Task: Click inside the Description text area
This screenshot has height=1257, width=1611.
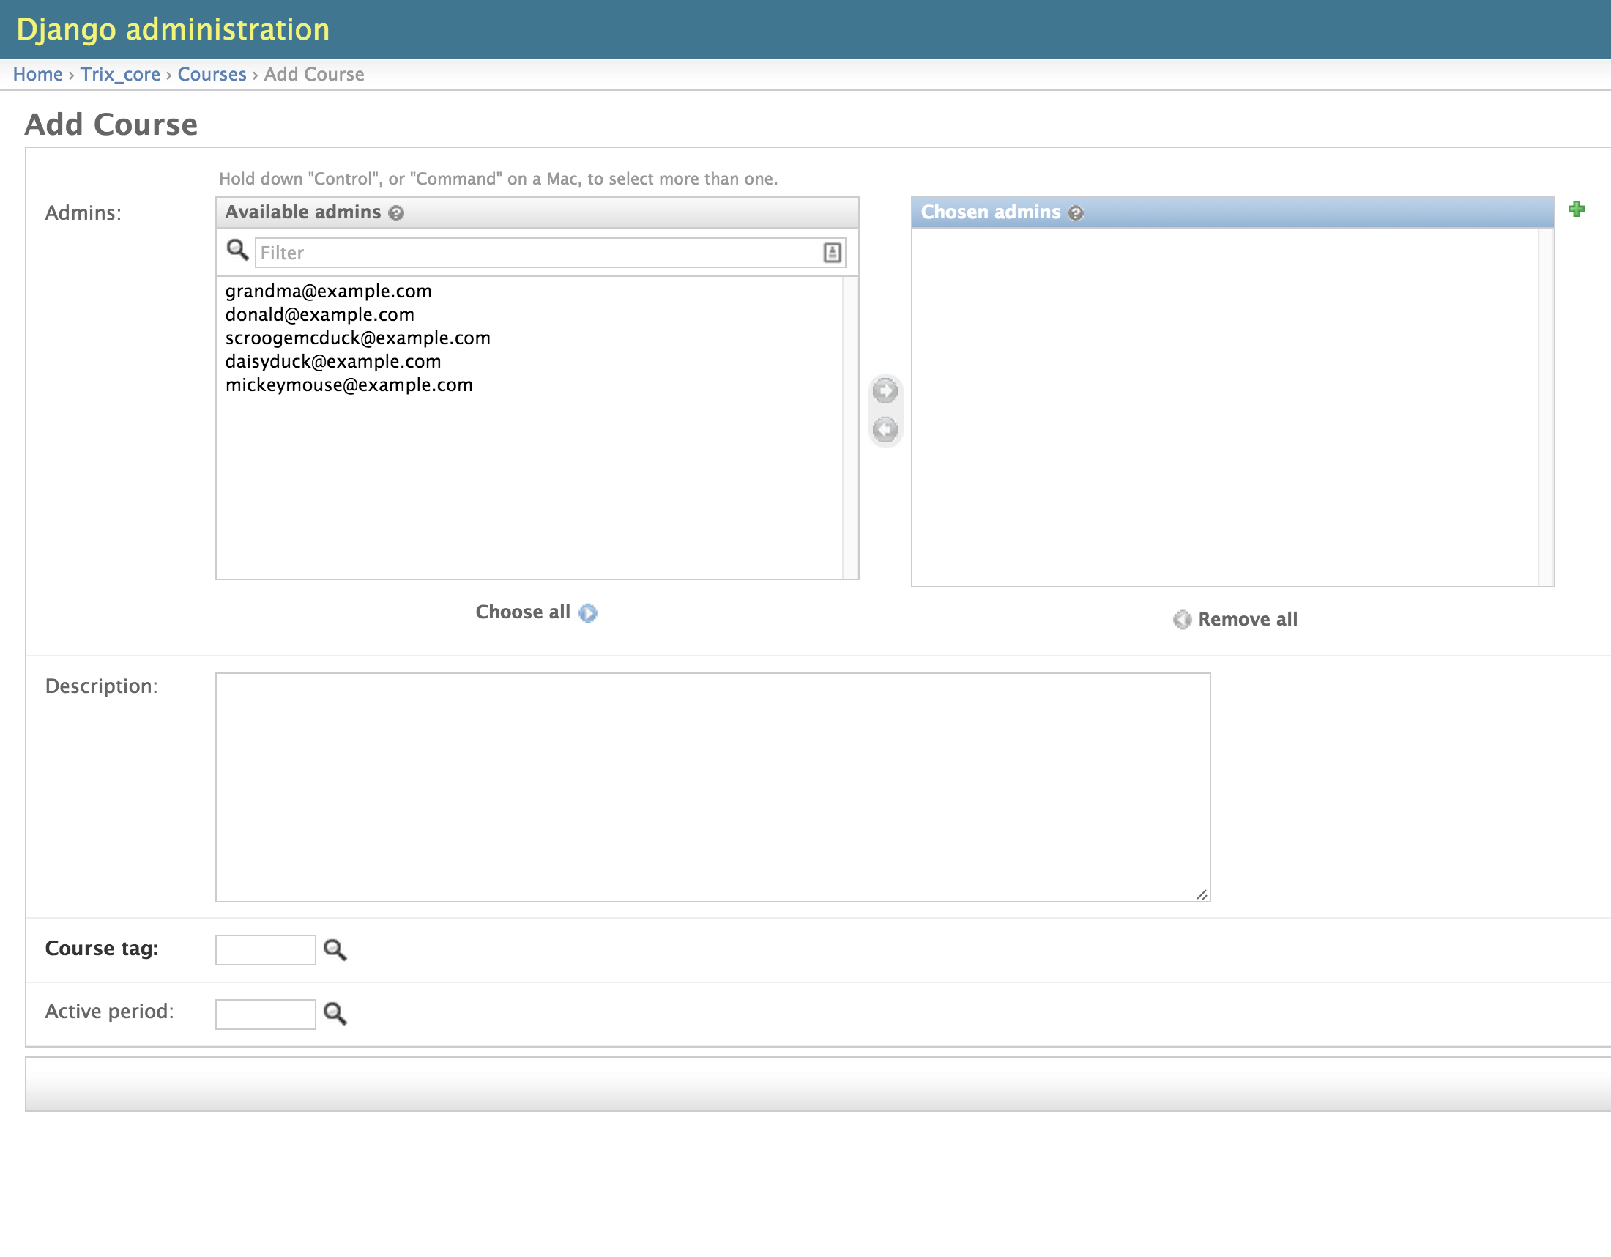Action: click(713, 787)
